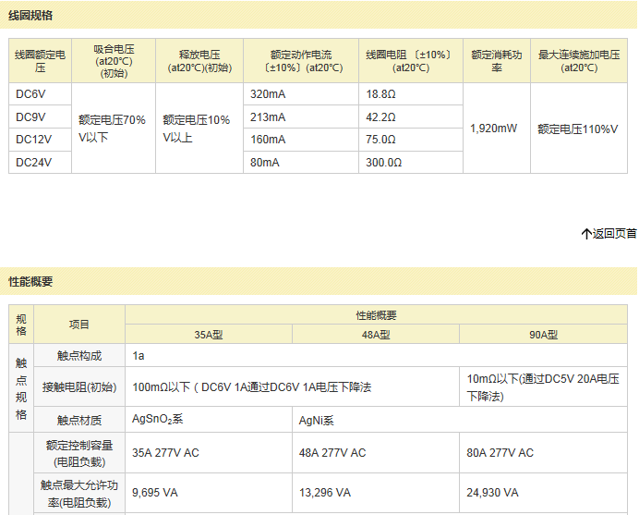Click the up arrow icon beside 返回页首
Screen dimensions: 639x515
click(x=585, y=234)
